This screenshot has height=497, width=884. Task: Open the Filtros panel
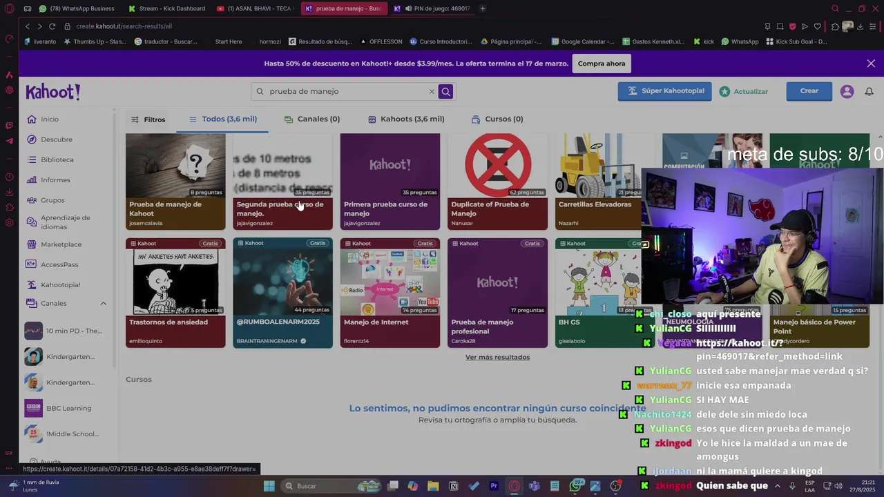(x=148, y=119)
